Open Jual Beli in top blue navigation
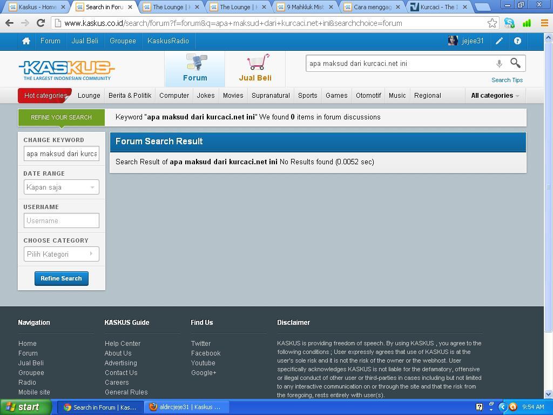This screenshot has height=415, width=553. (85, 41)
